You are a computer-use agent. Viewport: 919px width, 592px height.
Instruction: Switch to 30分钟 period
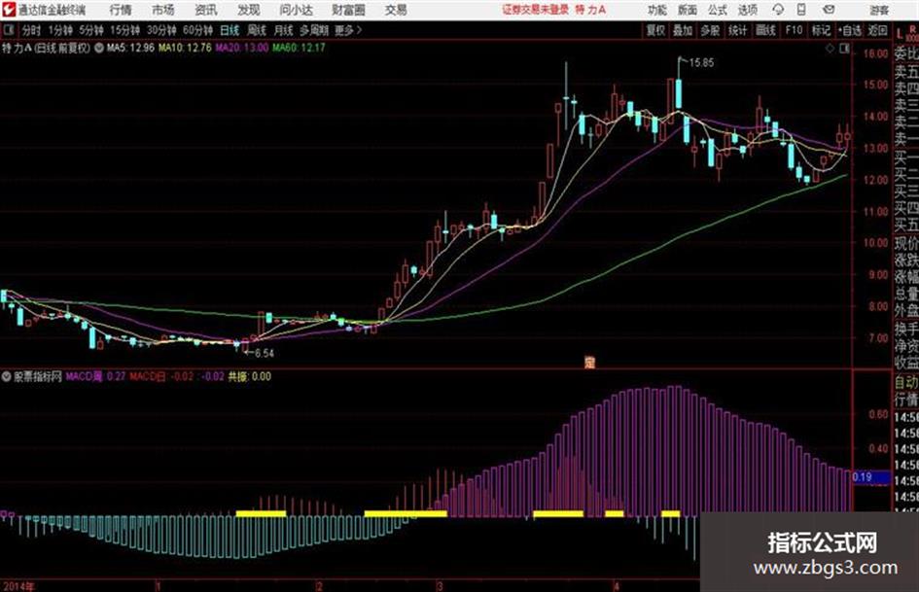[161, 30]
